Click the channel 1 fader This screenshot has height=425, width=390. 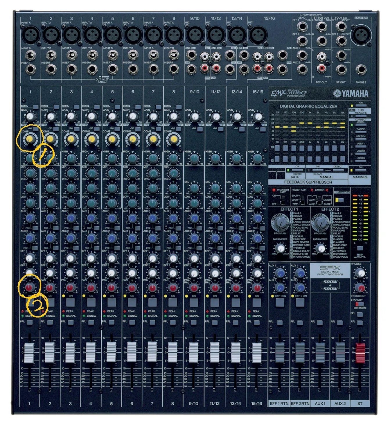pos(29,353)
